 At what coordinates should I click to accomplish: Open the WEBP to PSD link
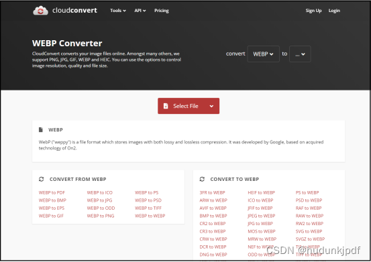[x=148, y=200]
